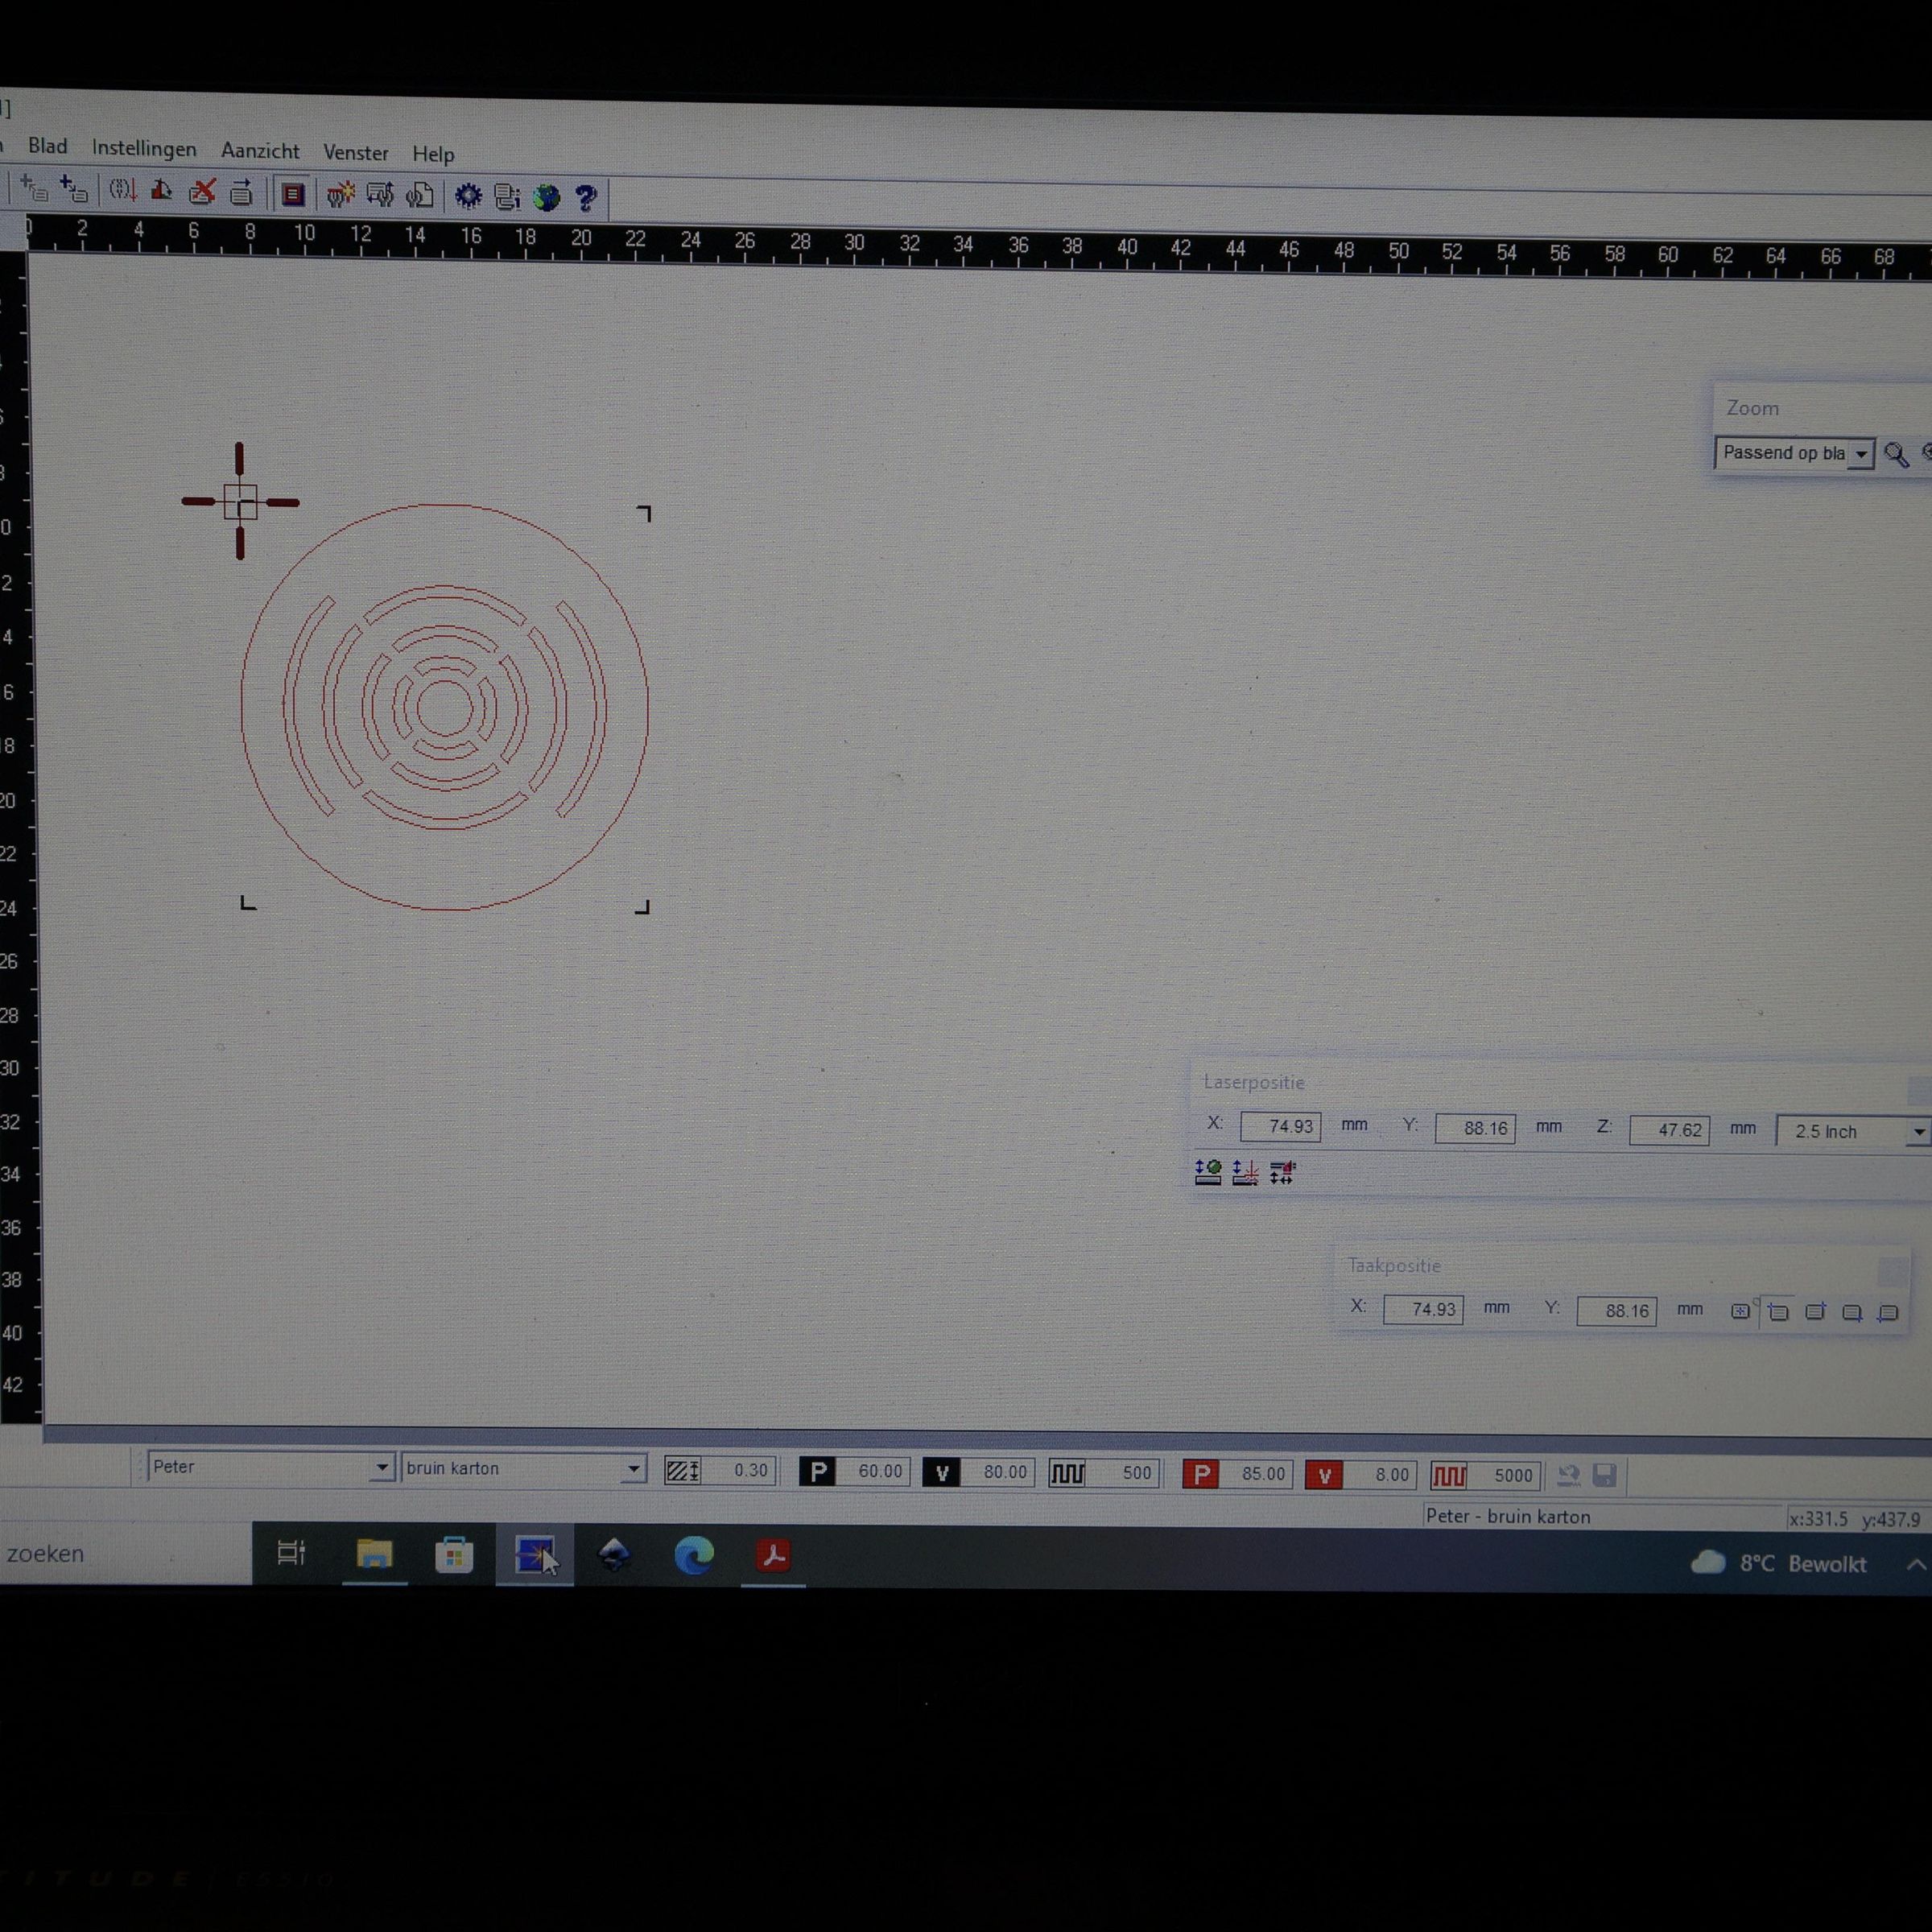
Task: Click the job info list icon
Action: coord(507,197)
